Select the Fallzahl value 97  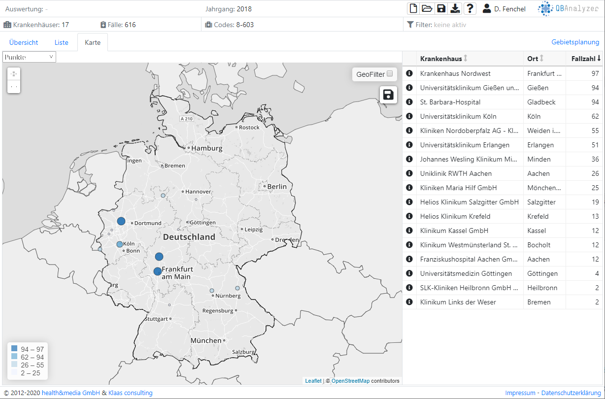point(595,73)
